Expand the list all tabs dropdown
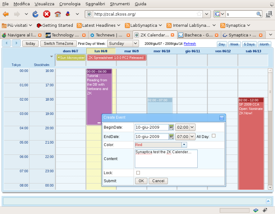 pos(271,35)
